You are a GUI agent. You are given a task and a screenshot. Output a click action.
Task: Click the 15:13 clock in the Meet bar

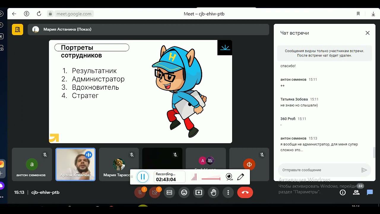(19, 192)
